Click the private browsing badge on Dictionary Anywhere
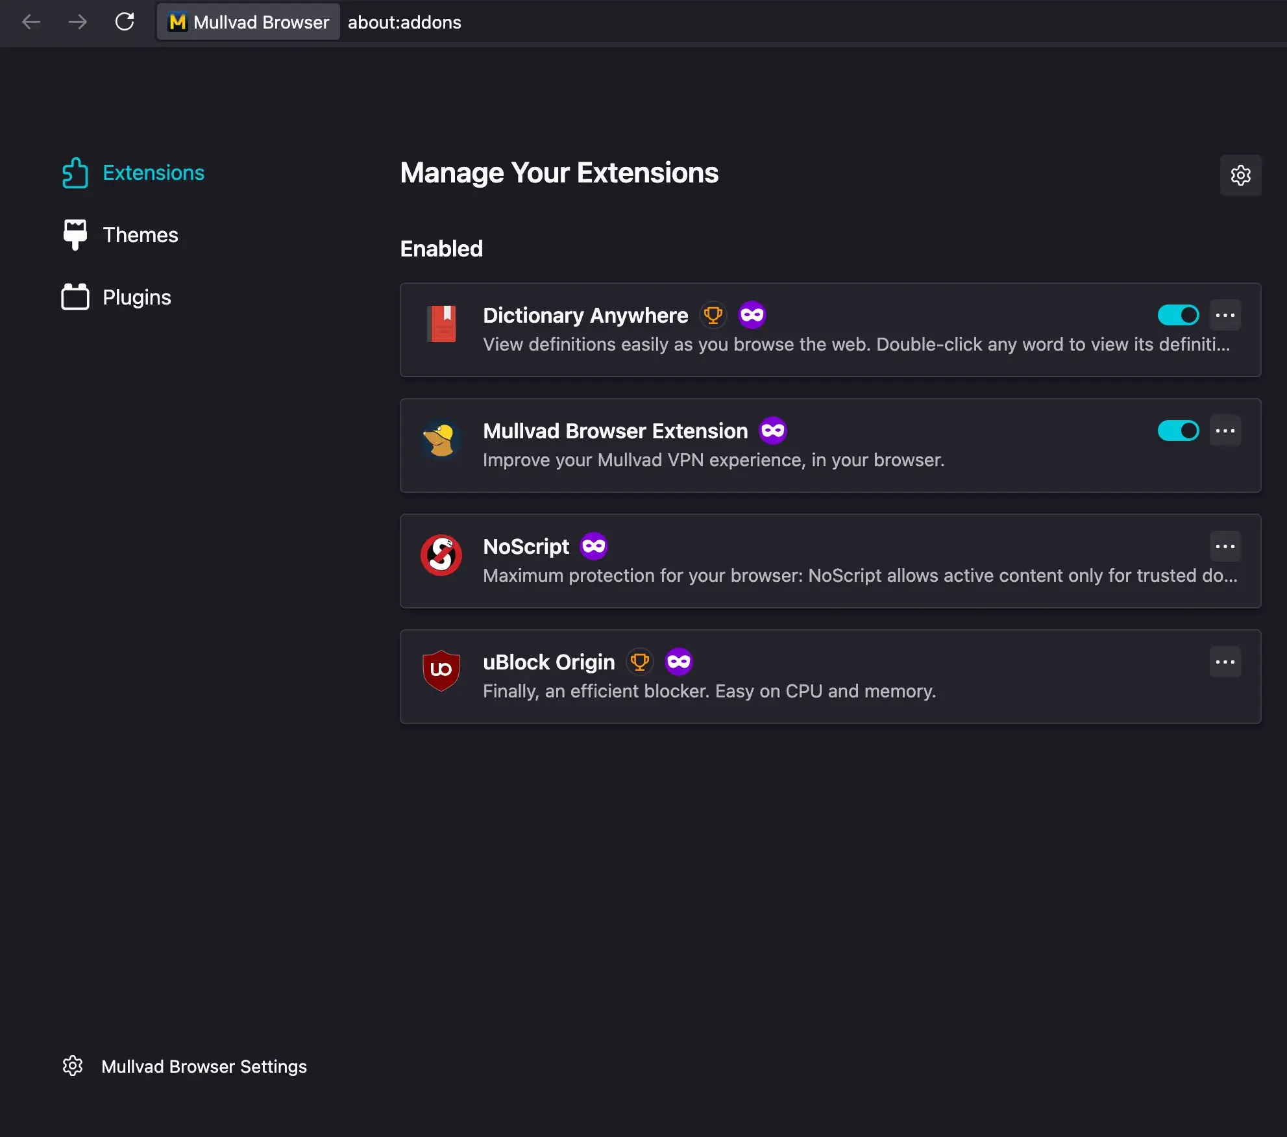Image resolution: width=1287 pixels, height=1137 pixels. tap(752, 316)
